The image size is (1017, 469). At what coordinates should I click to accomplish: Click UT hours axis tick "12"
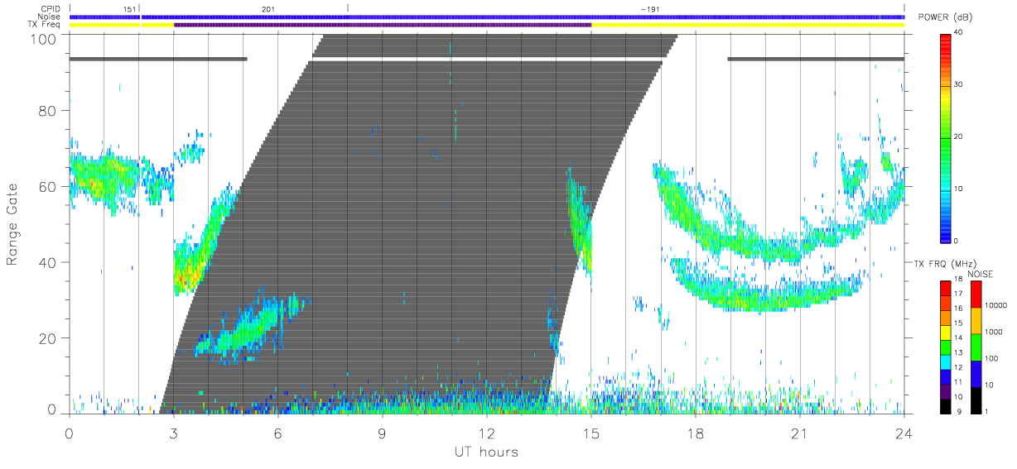coord(487,433)
